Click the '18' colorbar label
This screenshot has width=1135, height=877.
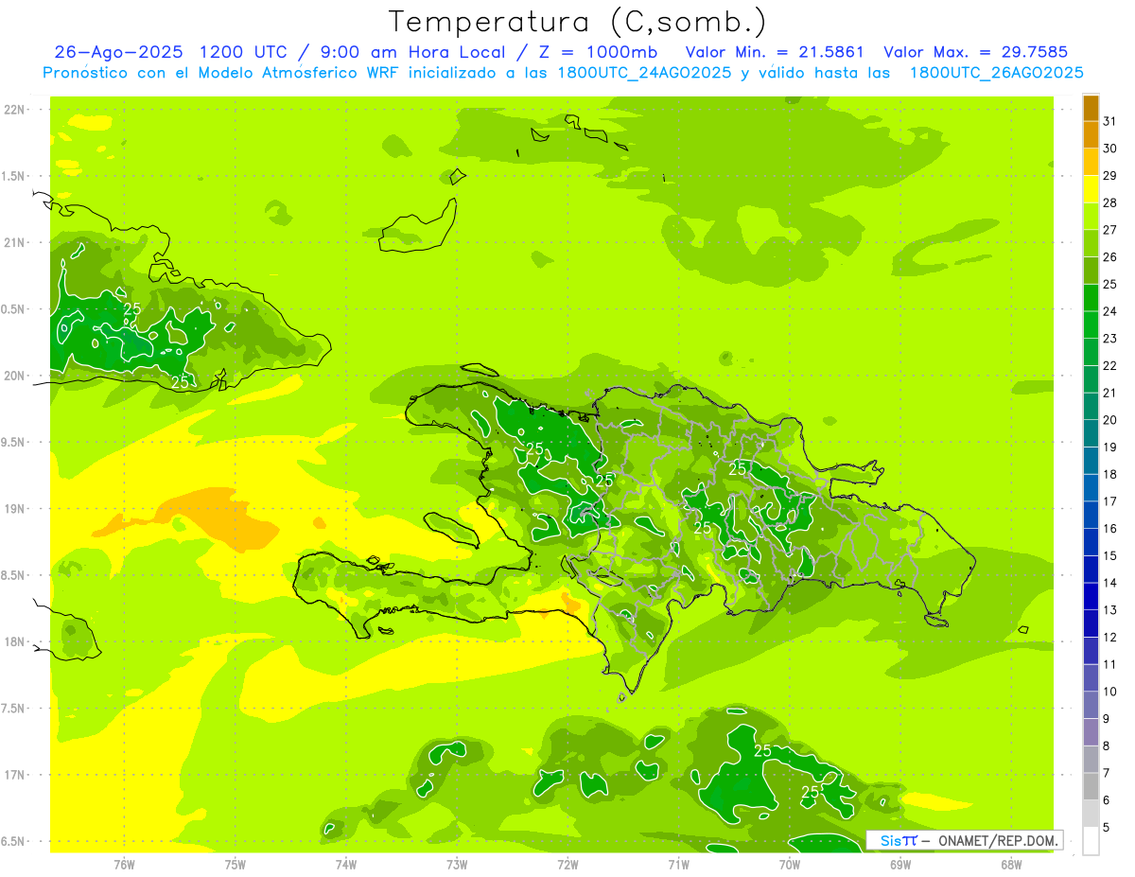[x=1110, y=474]
